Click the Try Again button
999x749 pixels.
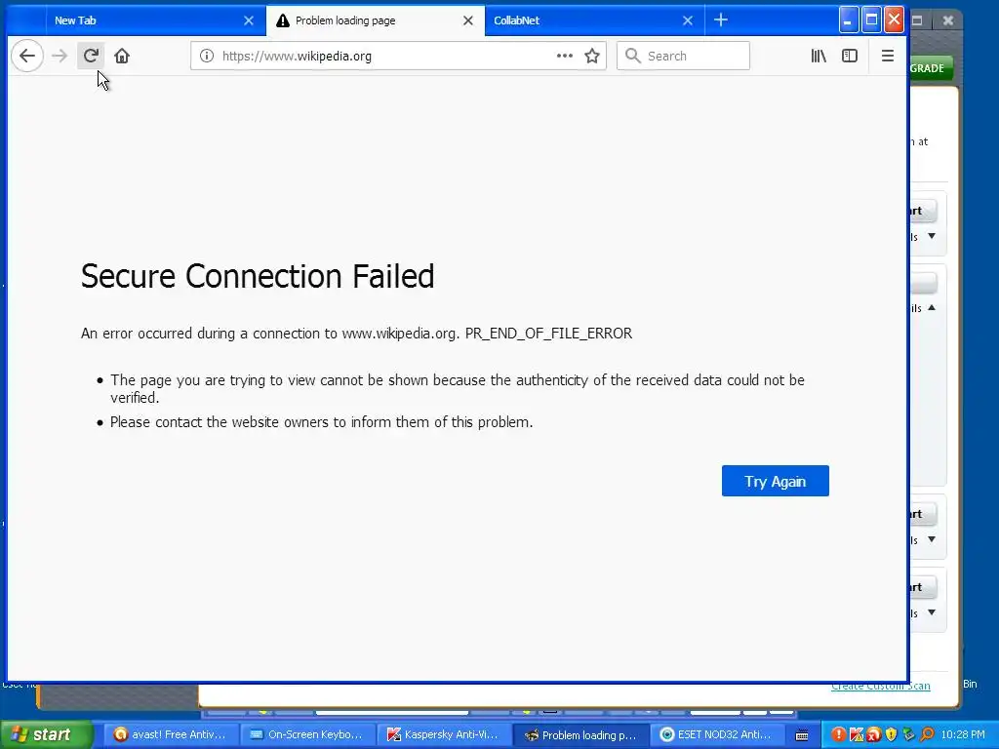[776, 481]
